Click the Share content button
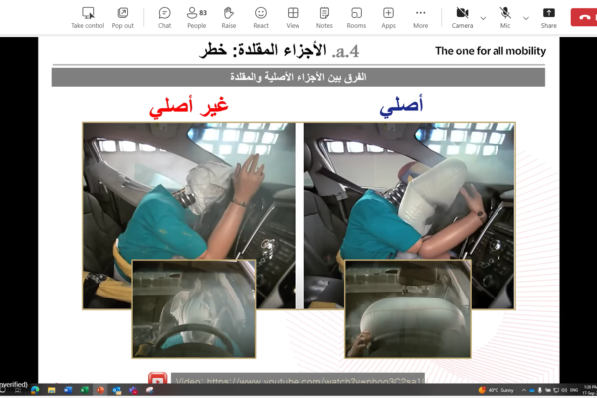This screenshot has height=398, width=597. [549, 16]
